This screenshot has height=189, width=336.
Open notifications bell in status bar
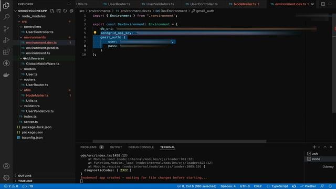(330, 186)
